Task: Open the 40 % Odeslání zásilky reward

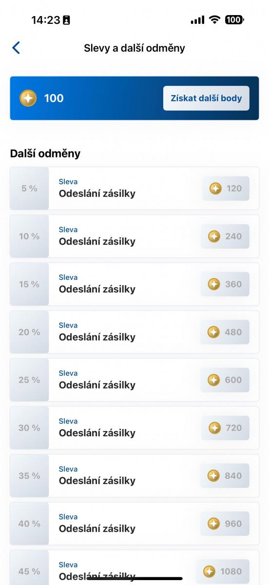Action: 134,524
